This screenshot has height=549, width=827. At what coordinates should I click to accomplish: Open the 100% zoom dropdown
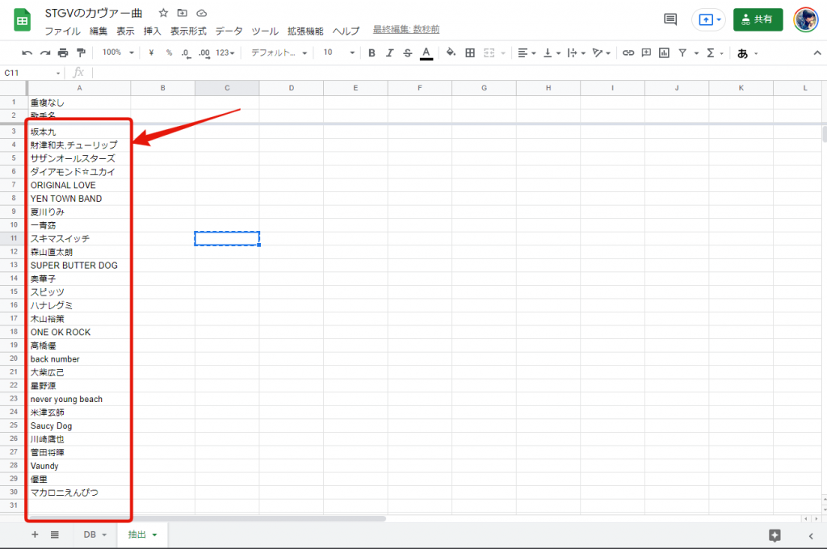click(116, 52)
